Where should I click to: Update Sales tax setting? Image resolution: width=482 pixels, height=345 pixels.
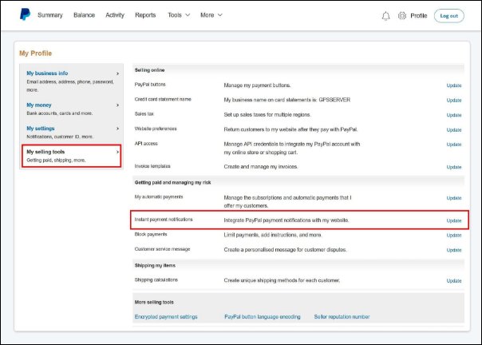point(454,115)
